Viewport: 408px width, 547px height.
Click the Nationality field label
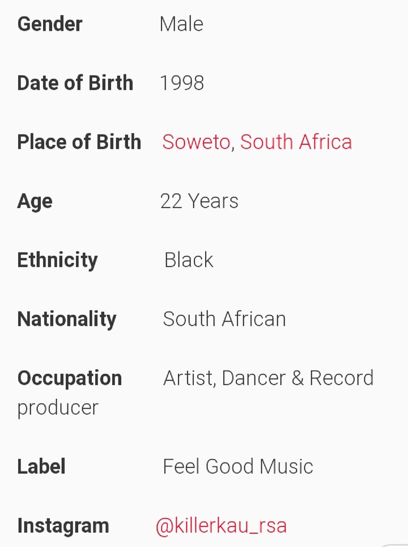click(x=67, y=319)
